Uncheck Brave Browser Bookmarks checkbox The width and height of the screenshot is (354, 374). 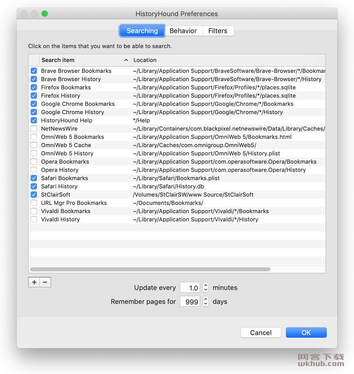point(34,71)
